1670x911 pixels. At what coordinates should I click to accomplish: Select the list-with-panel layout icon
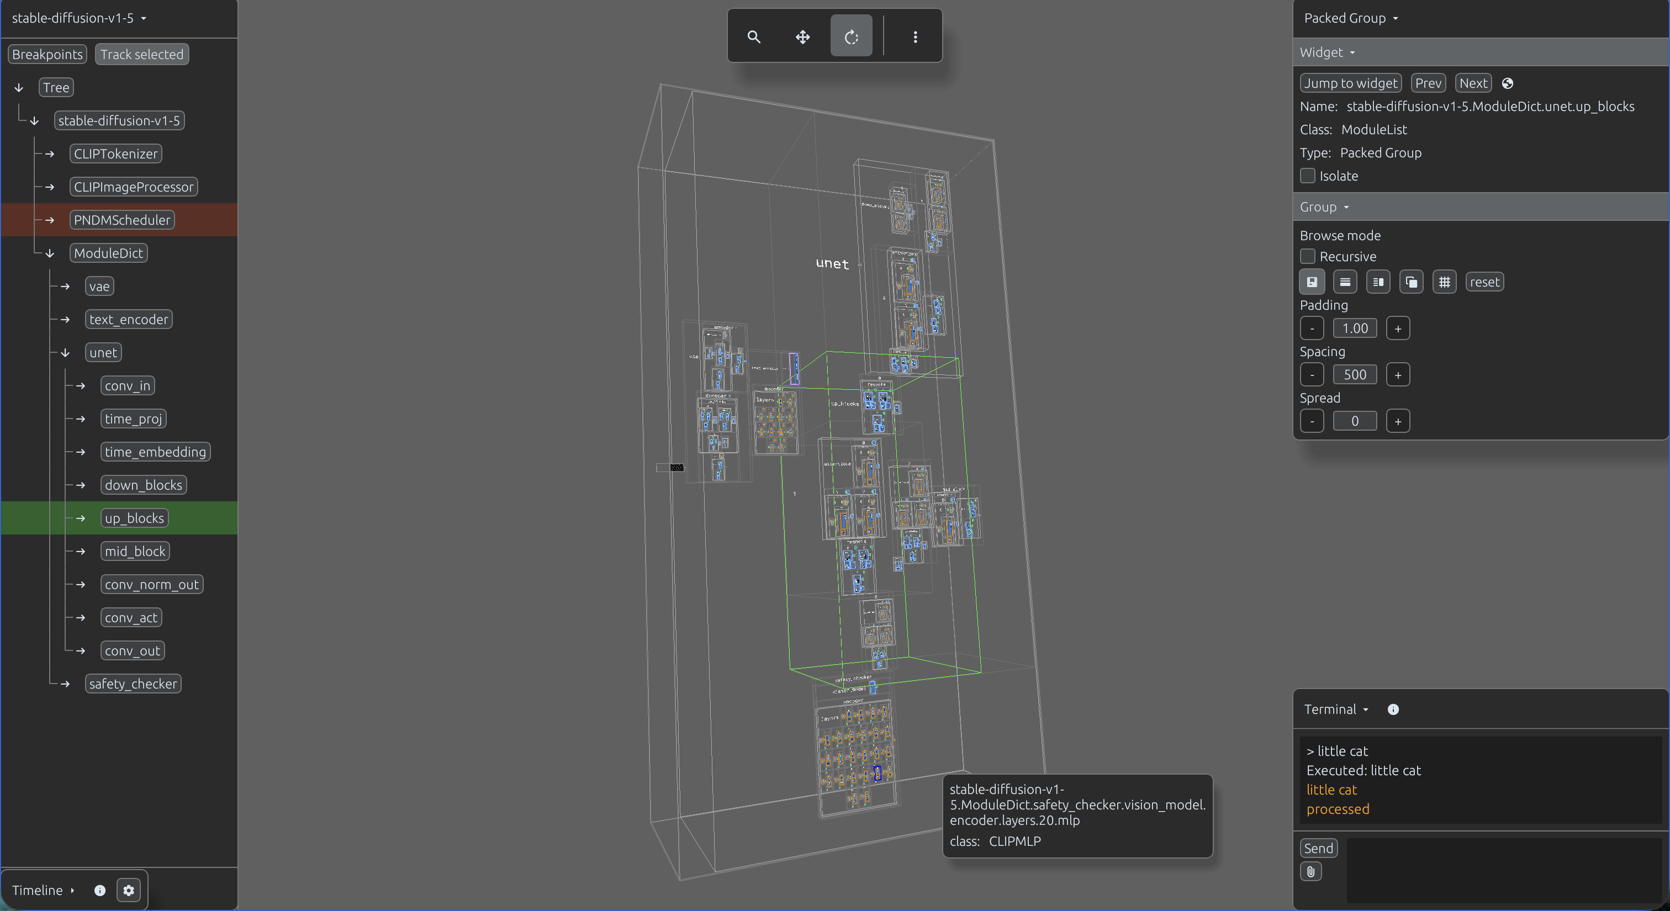point(1378,282)
